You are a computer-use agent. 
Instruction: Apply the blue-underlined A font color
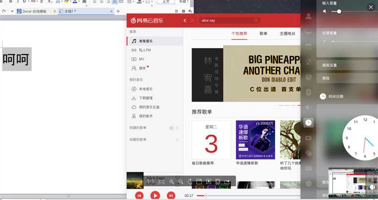click(75, 1)
